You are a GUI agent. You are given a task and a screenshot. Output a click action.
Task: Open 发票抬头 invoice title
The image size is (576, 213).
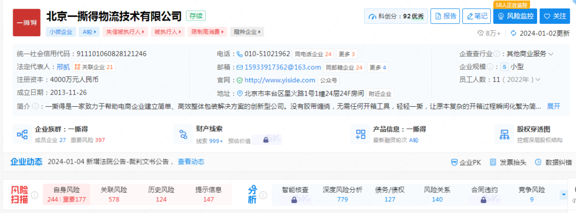tap(508, 162)
